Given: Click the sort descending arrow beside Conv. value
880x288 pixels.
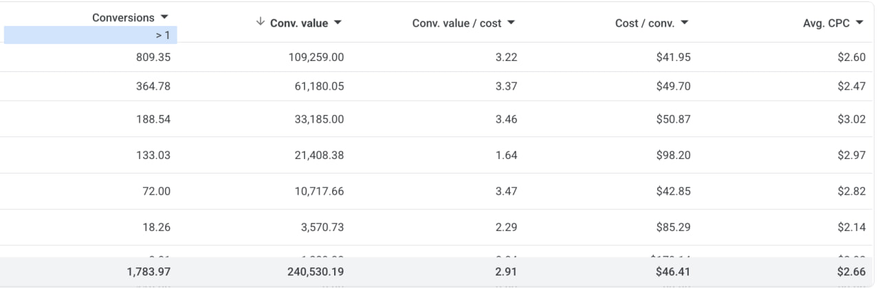Looking at the screenshot, I should click(260, 23).
